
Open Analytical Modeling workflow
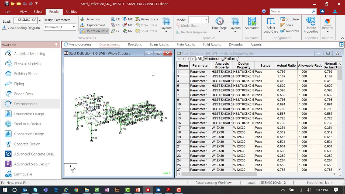[x=31, y=54]
